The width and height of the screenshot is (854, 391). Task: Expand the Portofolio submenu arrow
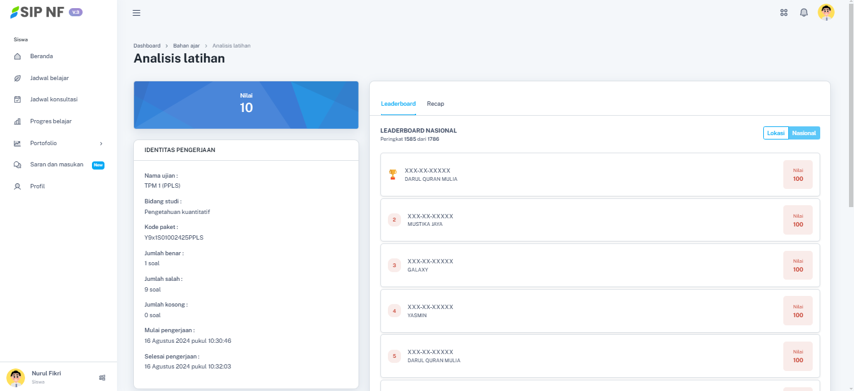(101, 143)
